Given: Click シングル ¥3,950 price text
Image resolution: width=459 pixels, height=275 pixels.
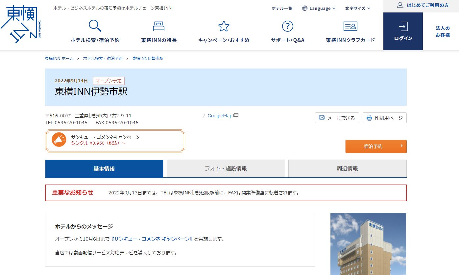Looking at the screenshot, I should pyautogui.click(x=98, y=143).
